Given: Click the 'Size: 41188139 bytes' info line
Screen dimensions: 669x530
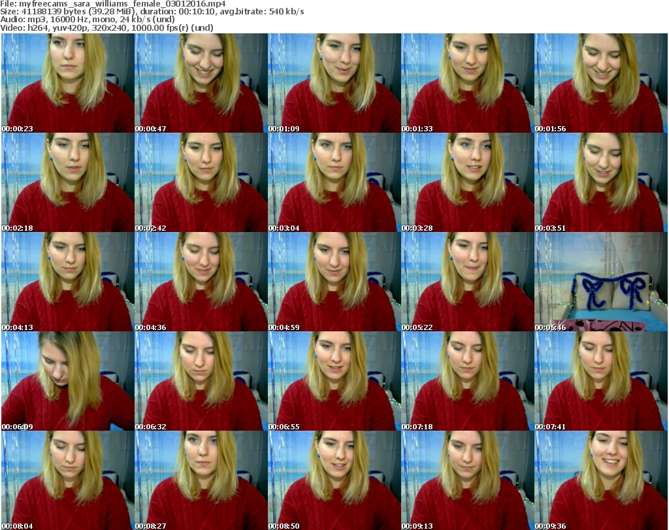Looking at the screenshot, I should (x=152, y=12).
